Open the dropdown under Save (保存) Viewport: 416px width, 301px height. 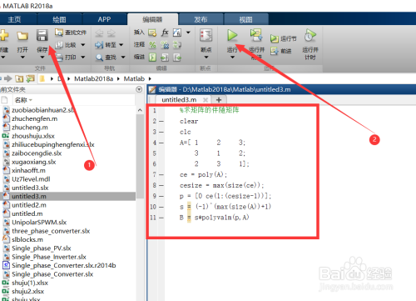tap(42, 58)
